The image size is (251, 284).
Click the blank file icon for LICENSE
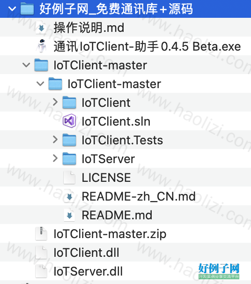pyautogui.click(x=69, y=177)
